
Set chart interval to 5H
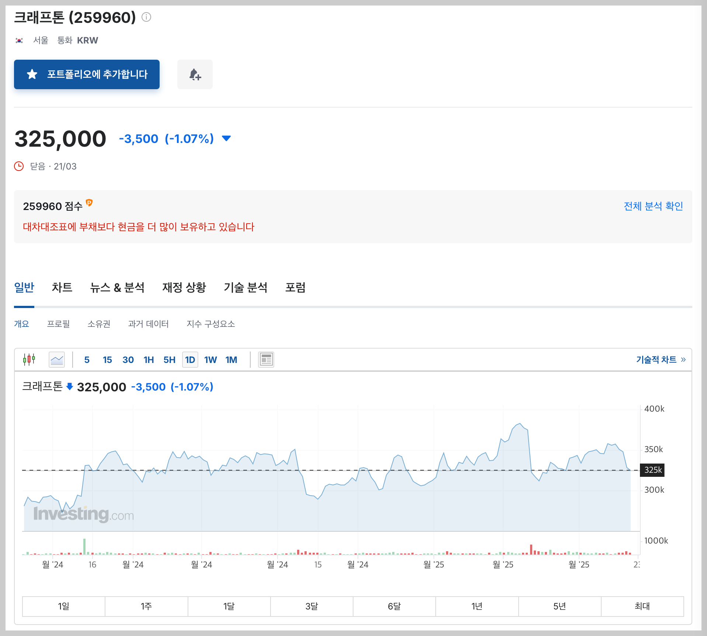169,360
